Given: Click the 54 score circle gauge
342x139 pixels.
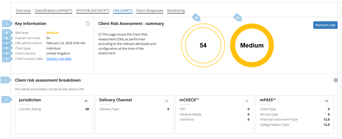Looking at the screenshot, I should 203,45.
